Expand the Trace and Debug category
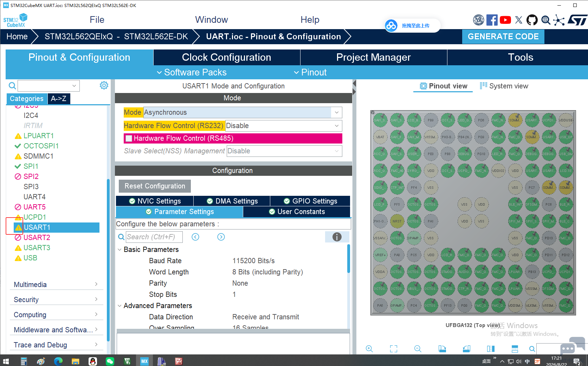 click(56, 345)
